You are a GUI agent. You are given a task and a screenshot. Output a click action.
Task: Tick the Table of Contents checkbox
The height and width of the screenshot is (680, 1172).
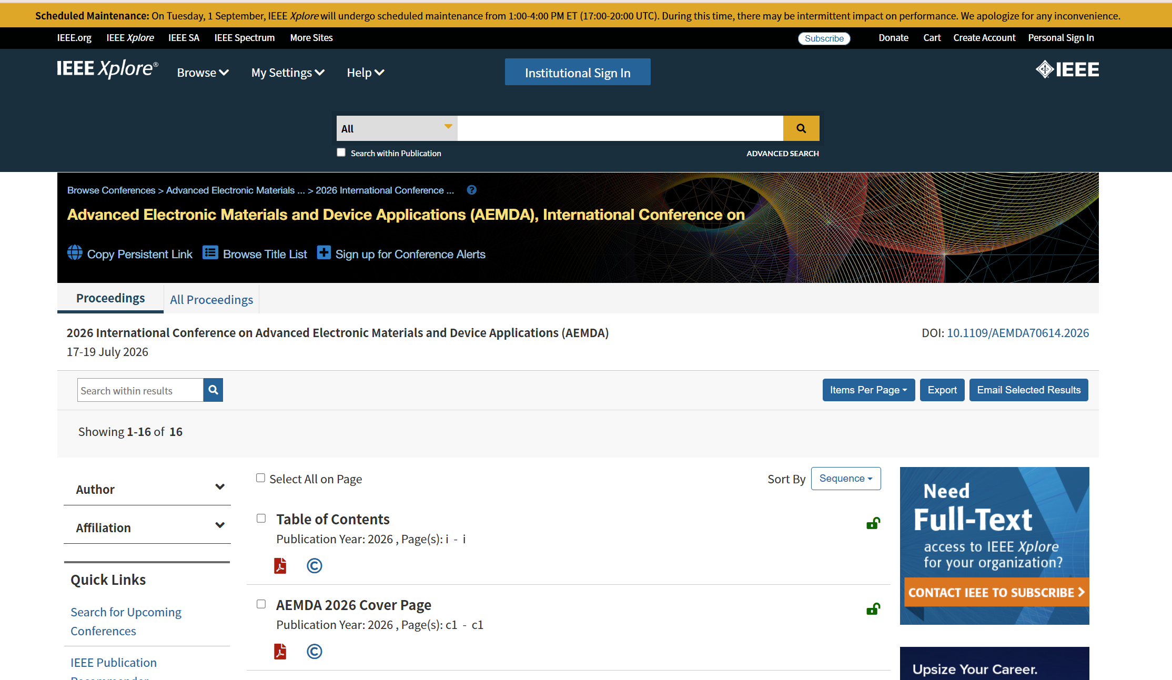(x=261, y=518)
